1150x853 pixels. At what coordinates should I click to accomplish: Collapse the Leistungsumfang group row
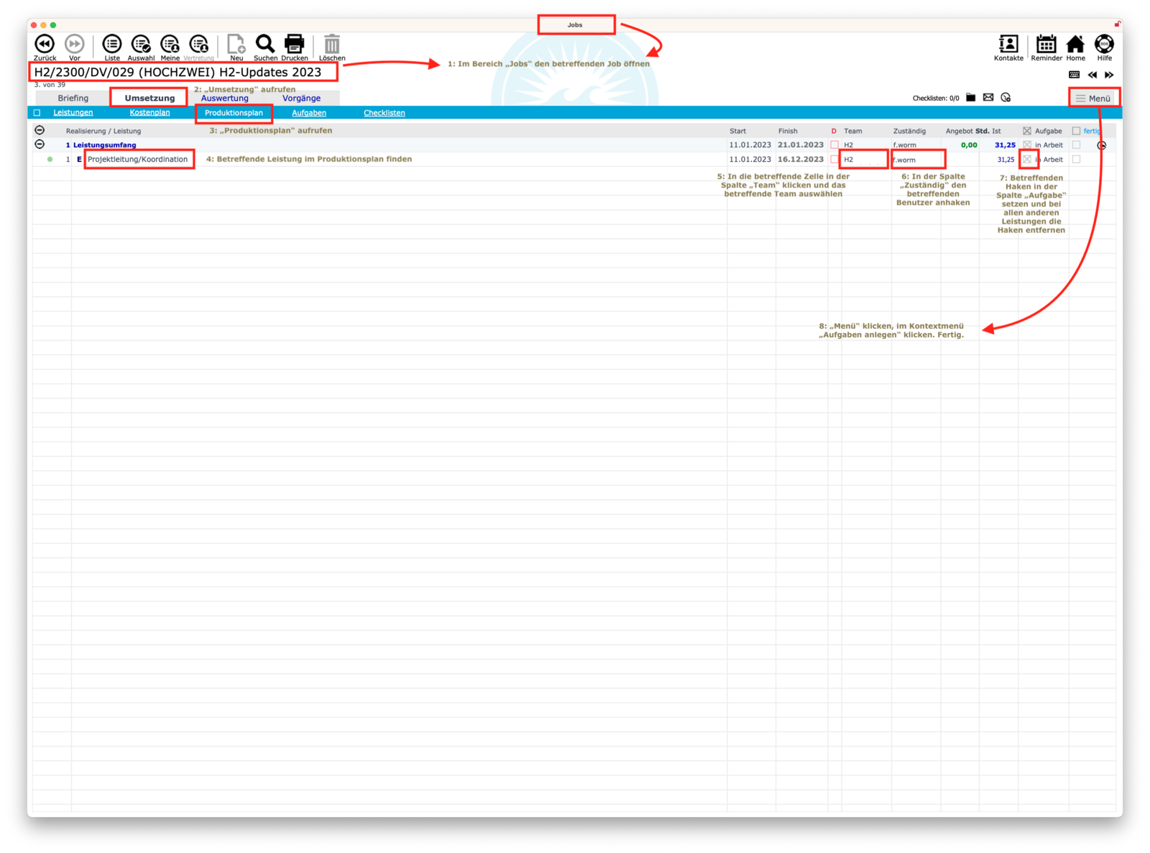40,145
